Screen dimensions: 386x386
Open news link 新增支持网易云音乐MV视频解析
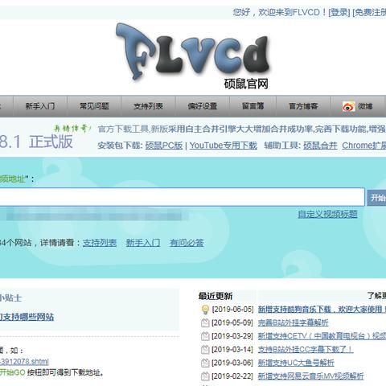(310, 376)
